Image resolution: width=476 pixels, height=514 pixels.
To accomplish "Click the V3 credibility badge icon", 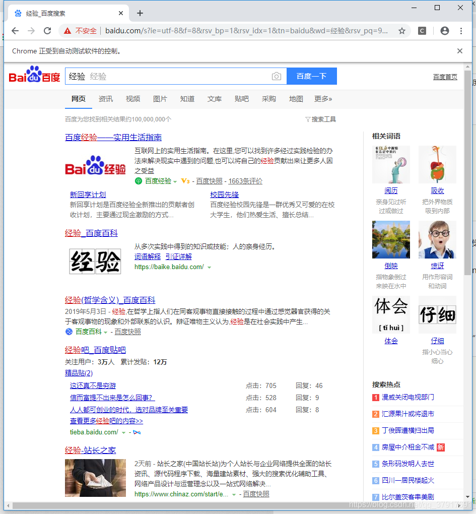I will coord(185,180).
